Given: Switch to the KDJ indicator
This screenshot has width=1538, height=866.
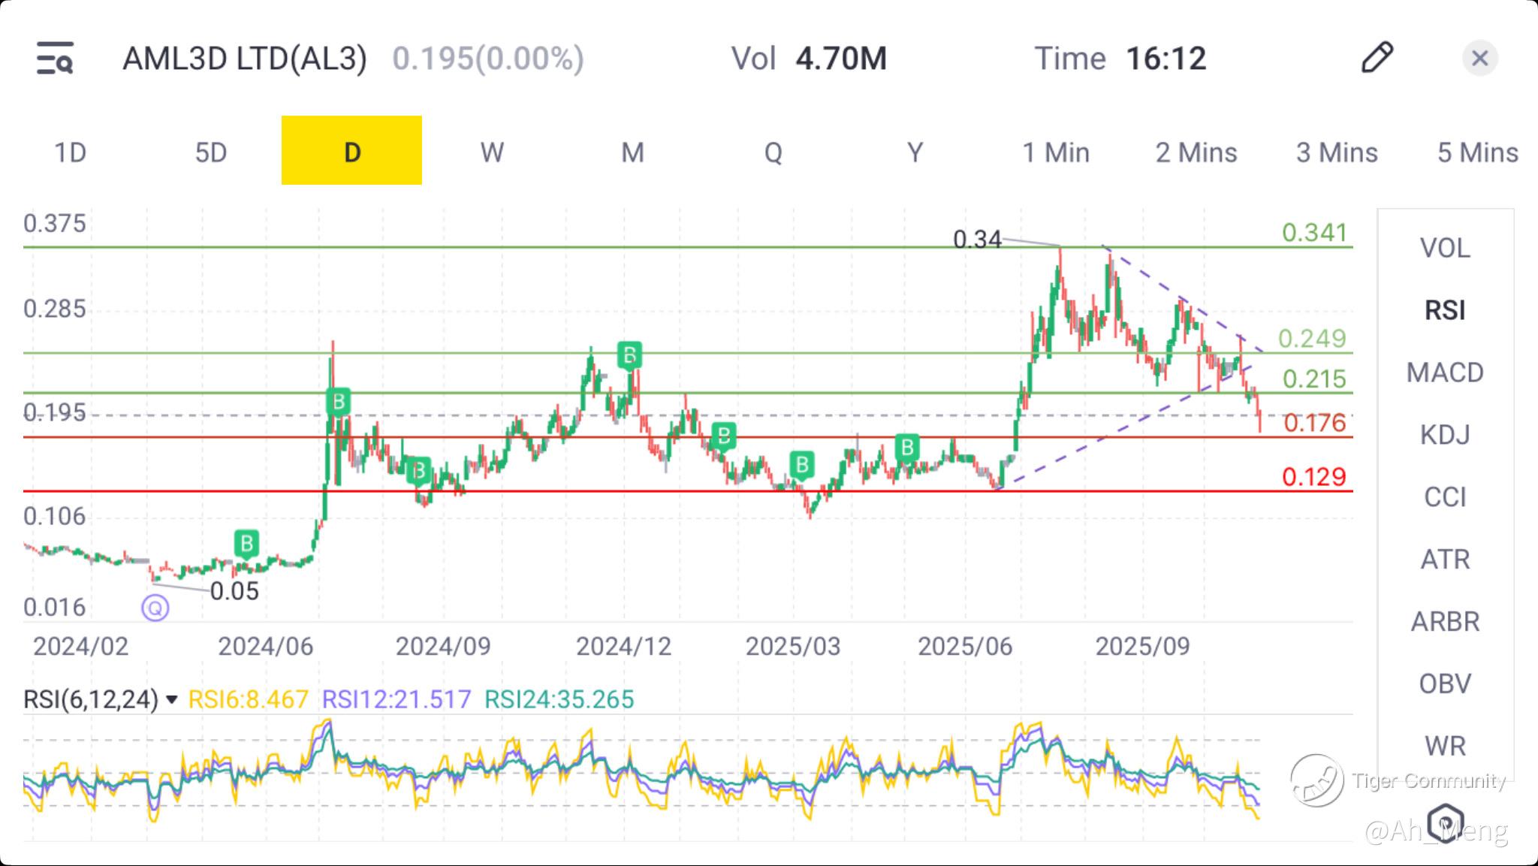Looking at the screenshot, I should [x=1444, y=435].
